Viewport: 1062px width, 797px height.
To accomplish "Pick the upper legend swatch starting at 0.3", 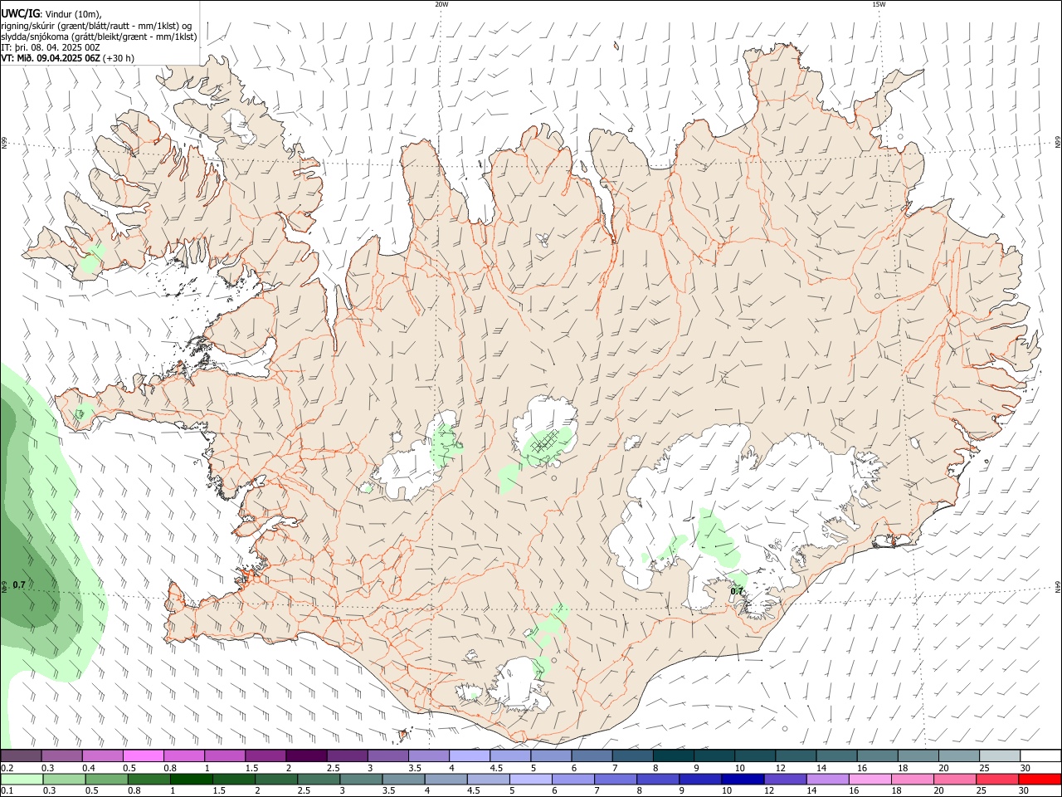I will [x=62, y=756].
